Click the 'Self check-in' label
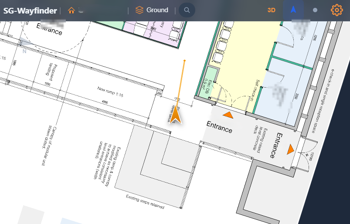Viewport: 350px width, 224px height. (x=254, y=91)
